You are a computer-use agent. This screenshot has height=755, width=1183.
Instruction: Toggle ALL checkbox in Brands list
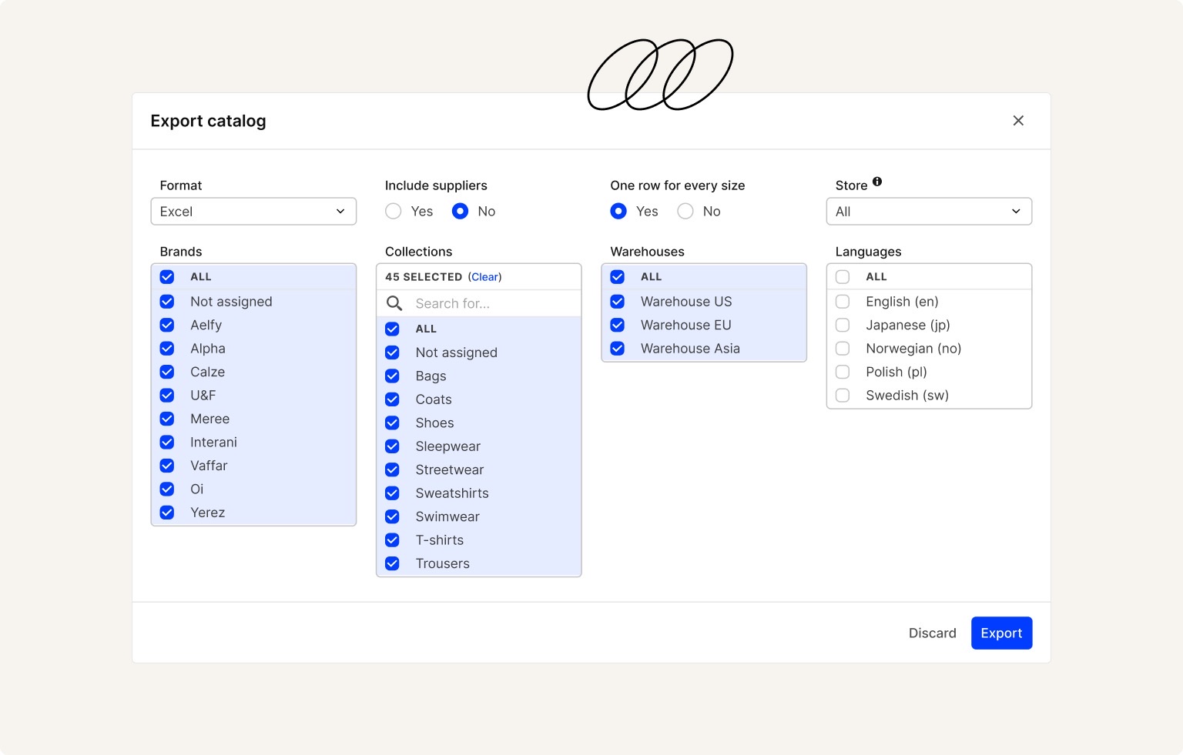coord(167,277)
